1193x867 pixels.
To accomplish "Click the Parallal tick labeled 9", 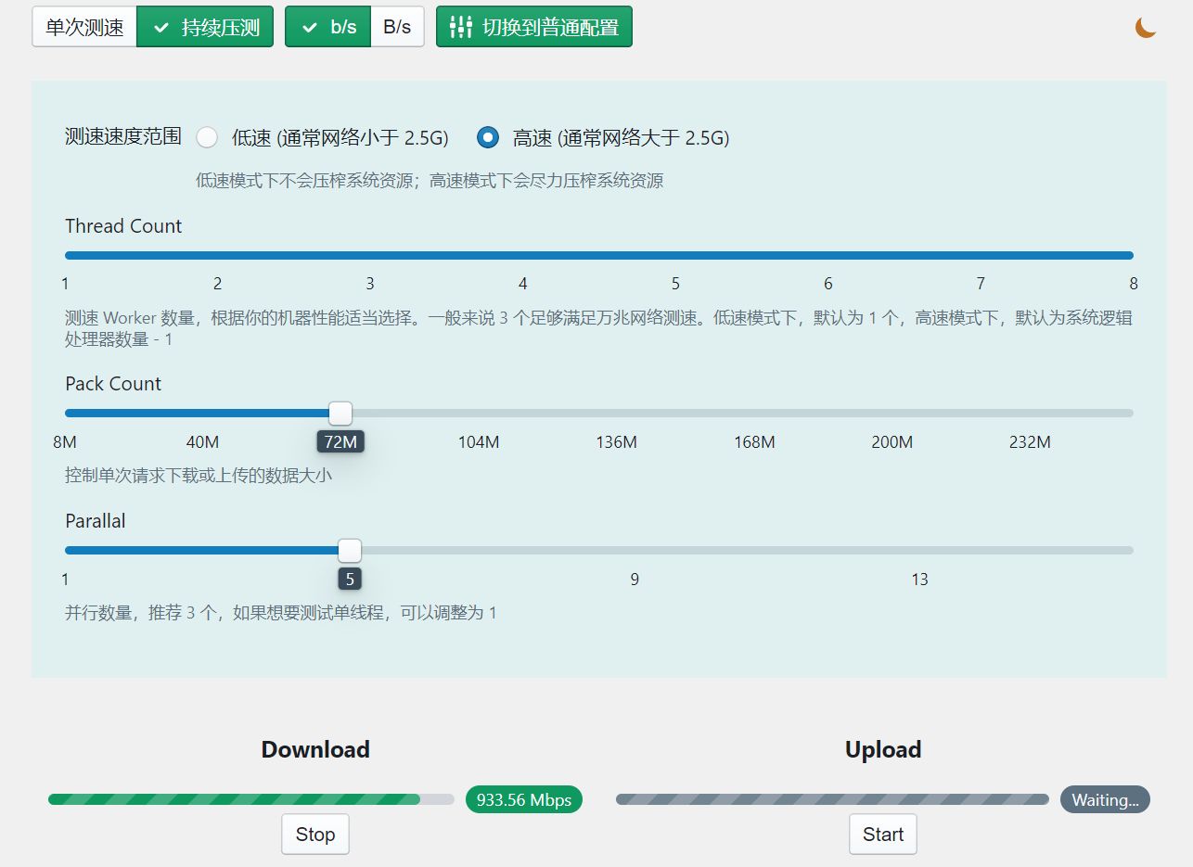I will point(635,580).
